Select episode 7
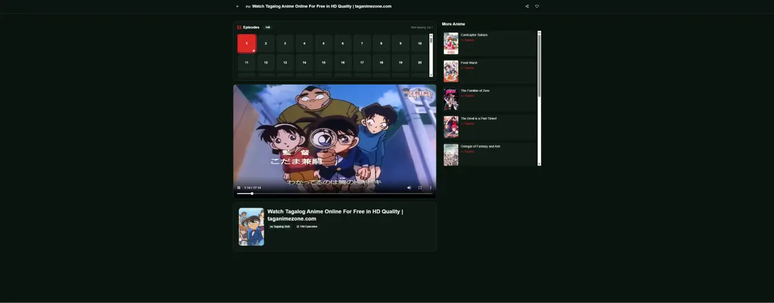Image resolution: width=774 pixels, height=303 pixels. point(362,43)
